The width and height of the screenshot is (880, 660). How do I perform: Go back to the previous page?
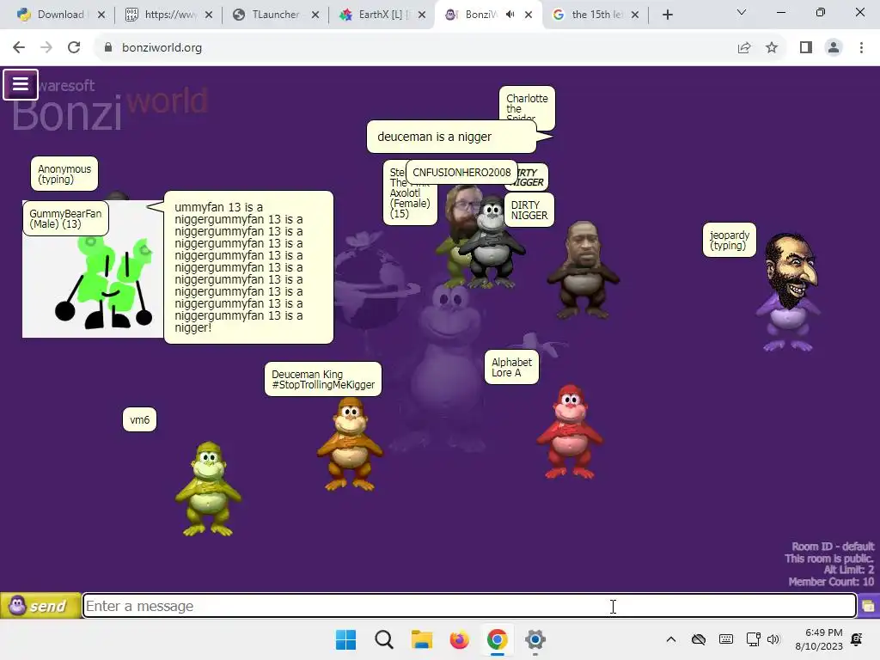click(x=19, y=48)
